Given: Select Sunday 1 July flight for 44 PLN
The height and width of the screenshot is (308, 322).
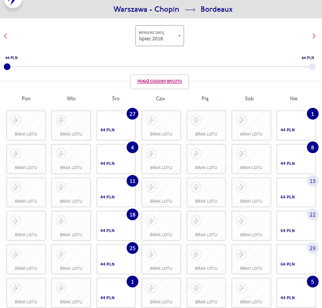Looking at the screenshot, I should click(x=296, y=125).
